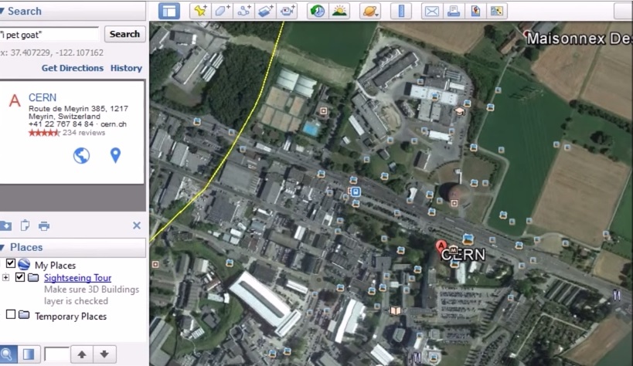Viewport: 633px width, 366px height.
Task: Click the CERN label on the map
Action: click(464, 255)
